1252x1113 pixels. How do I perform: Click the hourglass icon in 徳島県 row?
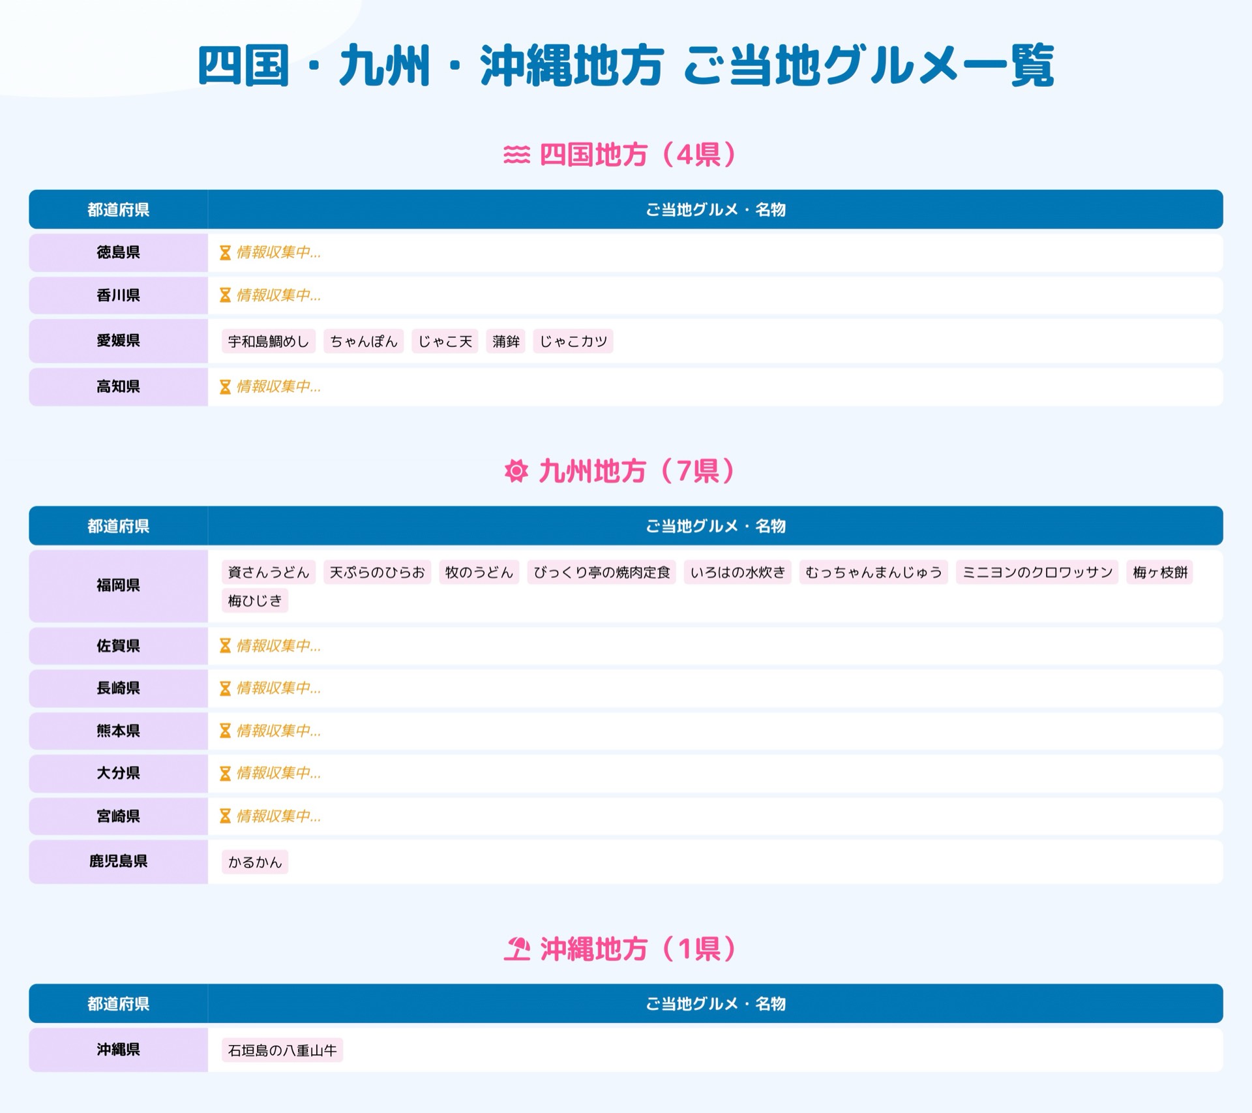tap(225, 252)
